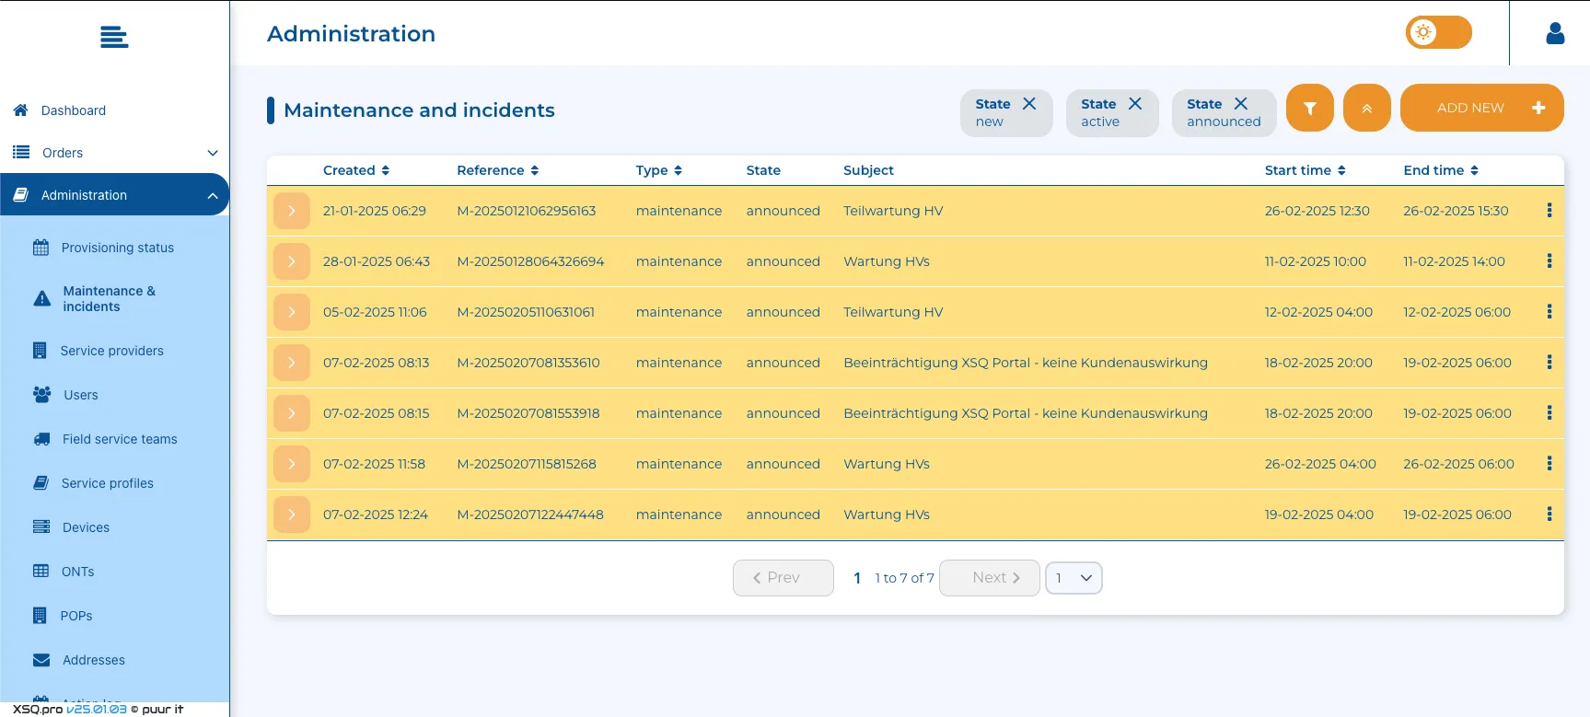Collapse the Administration menu
Image resolution: width=1590 pixels, height=717 pixels.
click(x=114, y=195)
